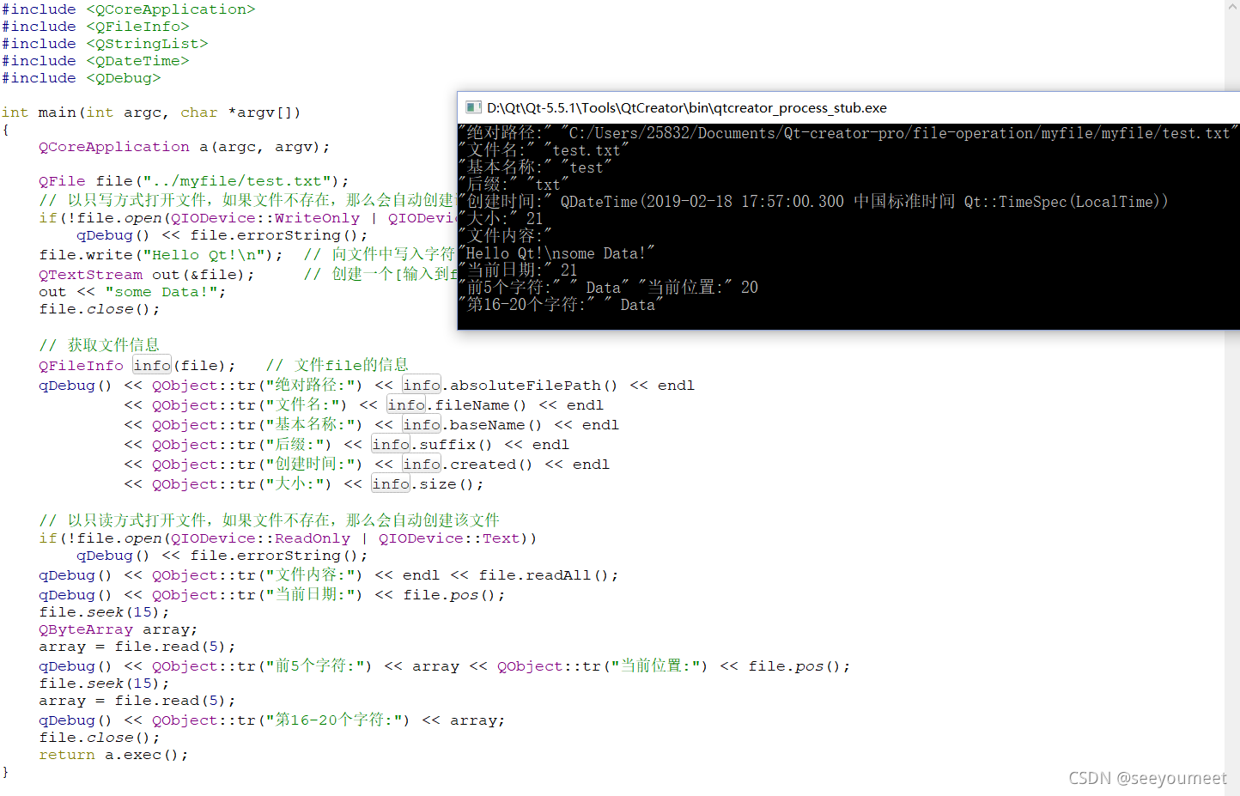The height and width of the screenshot is (796, 1240).
Task: Click the tr("前5个字符:") string in the code
Action: point(305,666)
